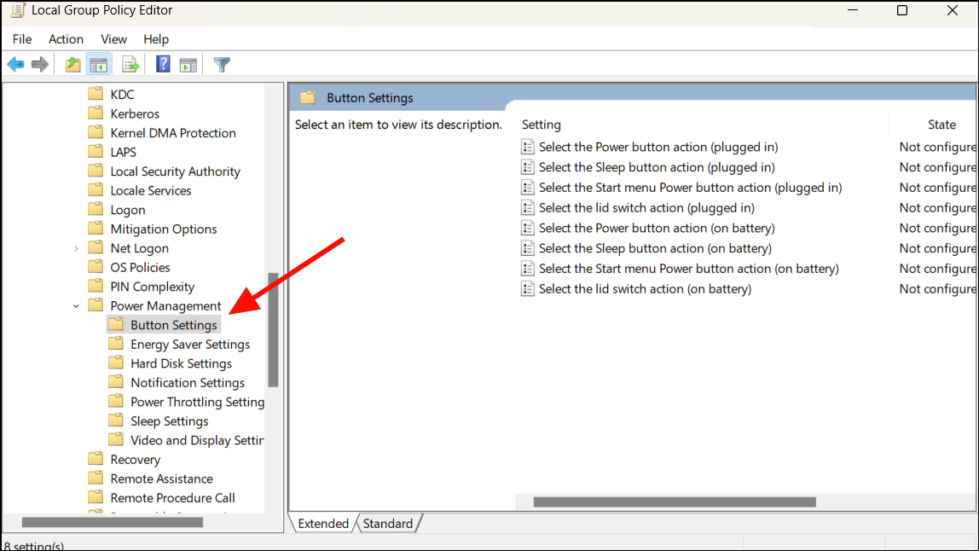Select the Hard Disk Settings folder

pos(181,362)
